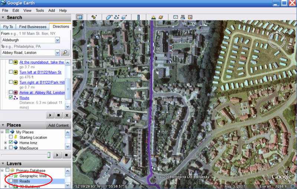This screenshot has width=297, height=189.
Task: Open the 'At the roundabout, take the' link
Action: click(42, 62)
